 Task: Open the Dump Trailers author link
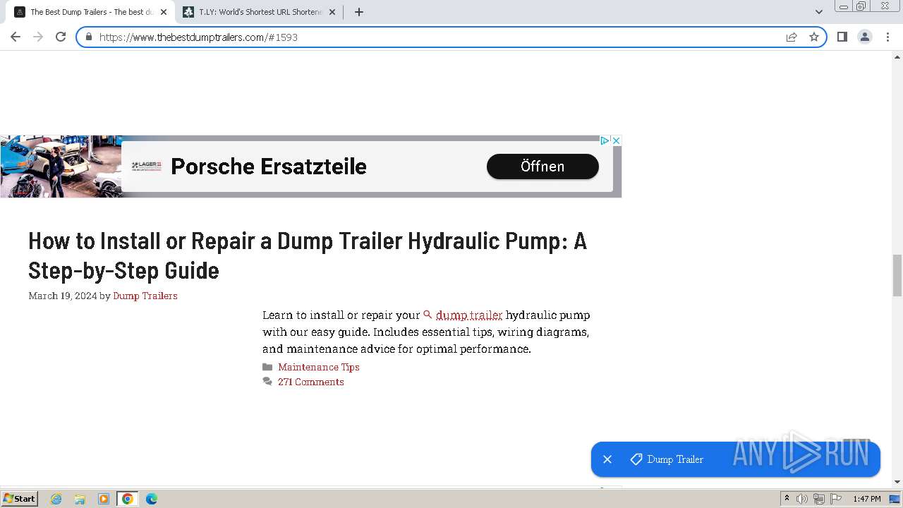(145, 296)
